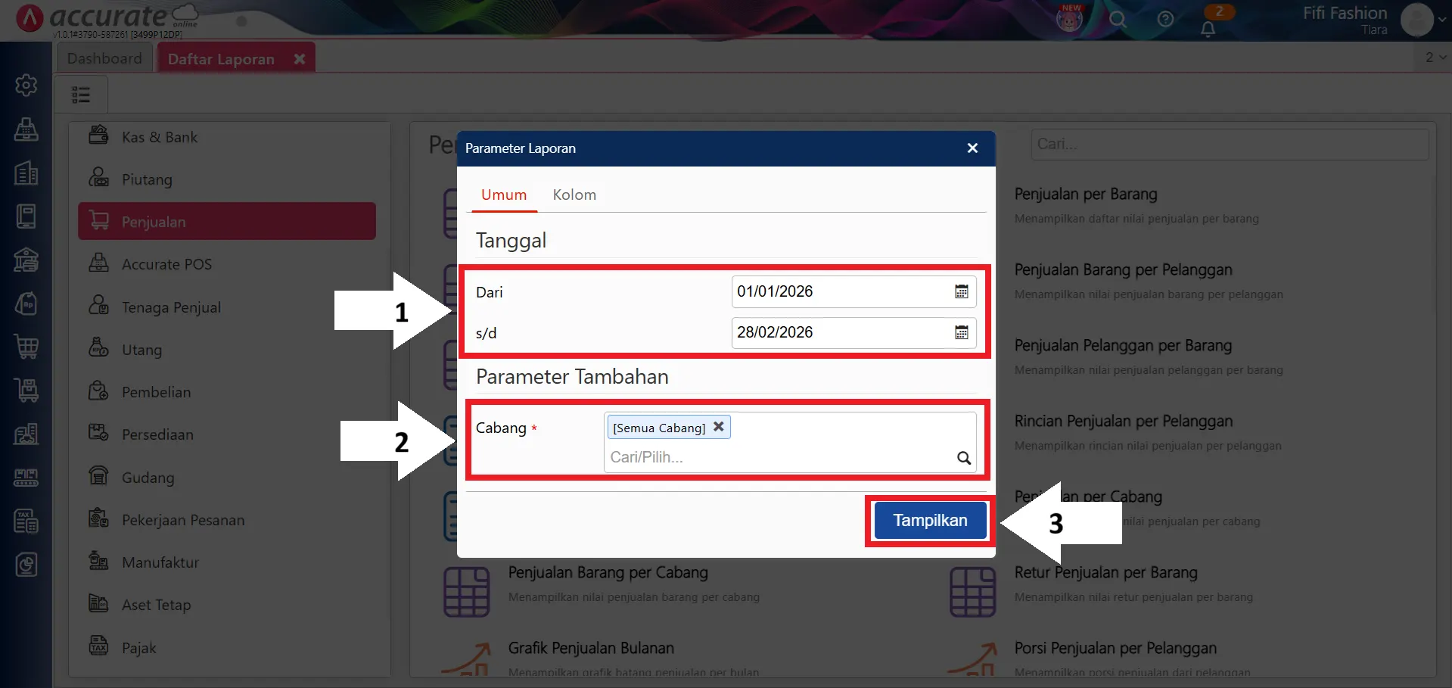Open Penjualan Barang per Cabang report
This screenshot has height=688, width=1452.
[608, 573]
